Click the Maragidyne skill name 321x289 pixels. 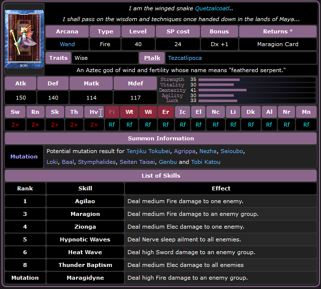[x=85, y=278]
